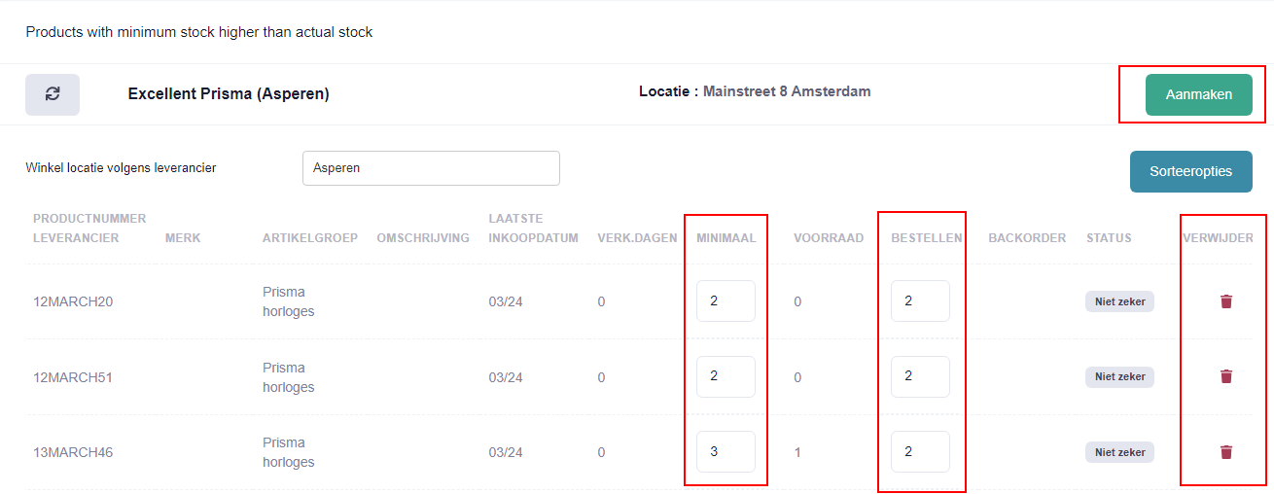Click the Verk.dagen column header
1274x494 pixels.
(x=637, y=238)
